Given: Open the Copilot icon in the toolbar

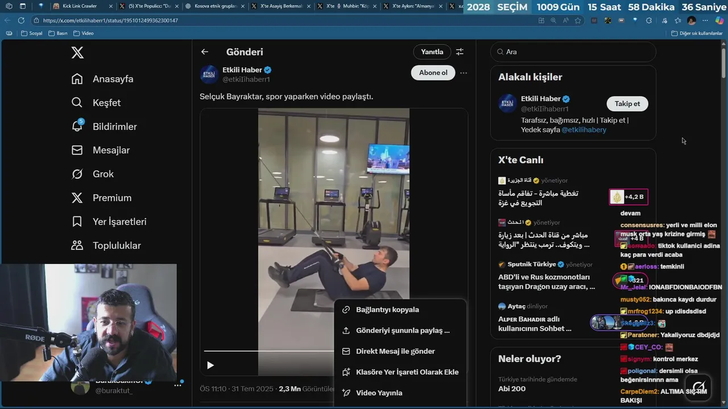Looking at the screenshot, I should pyautogui.click(x=719, y=20).
